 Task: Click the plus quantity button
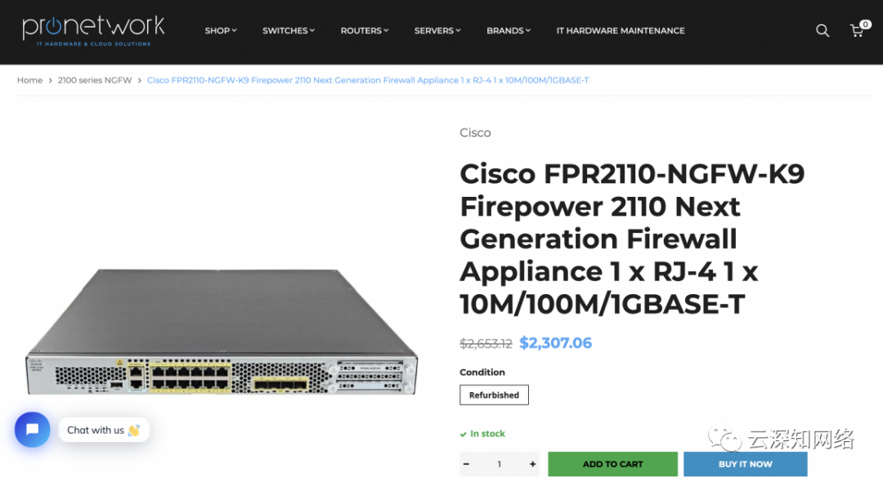point(532,464)
